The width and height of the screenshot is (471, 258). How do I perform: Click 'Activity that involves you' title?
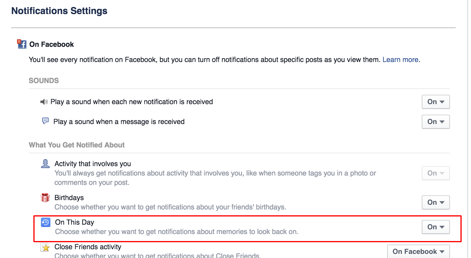coord(93,164)
